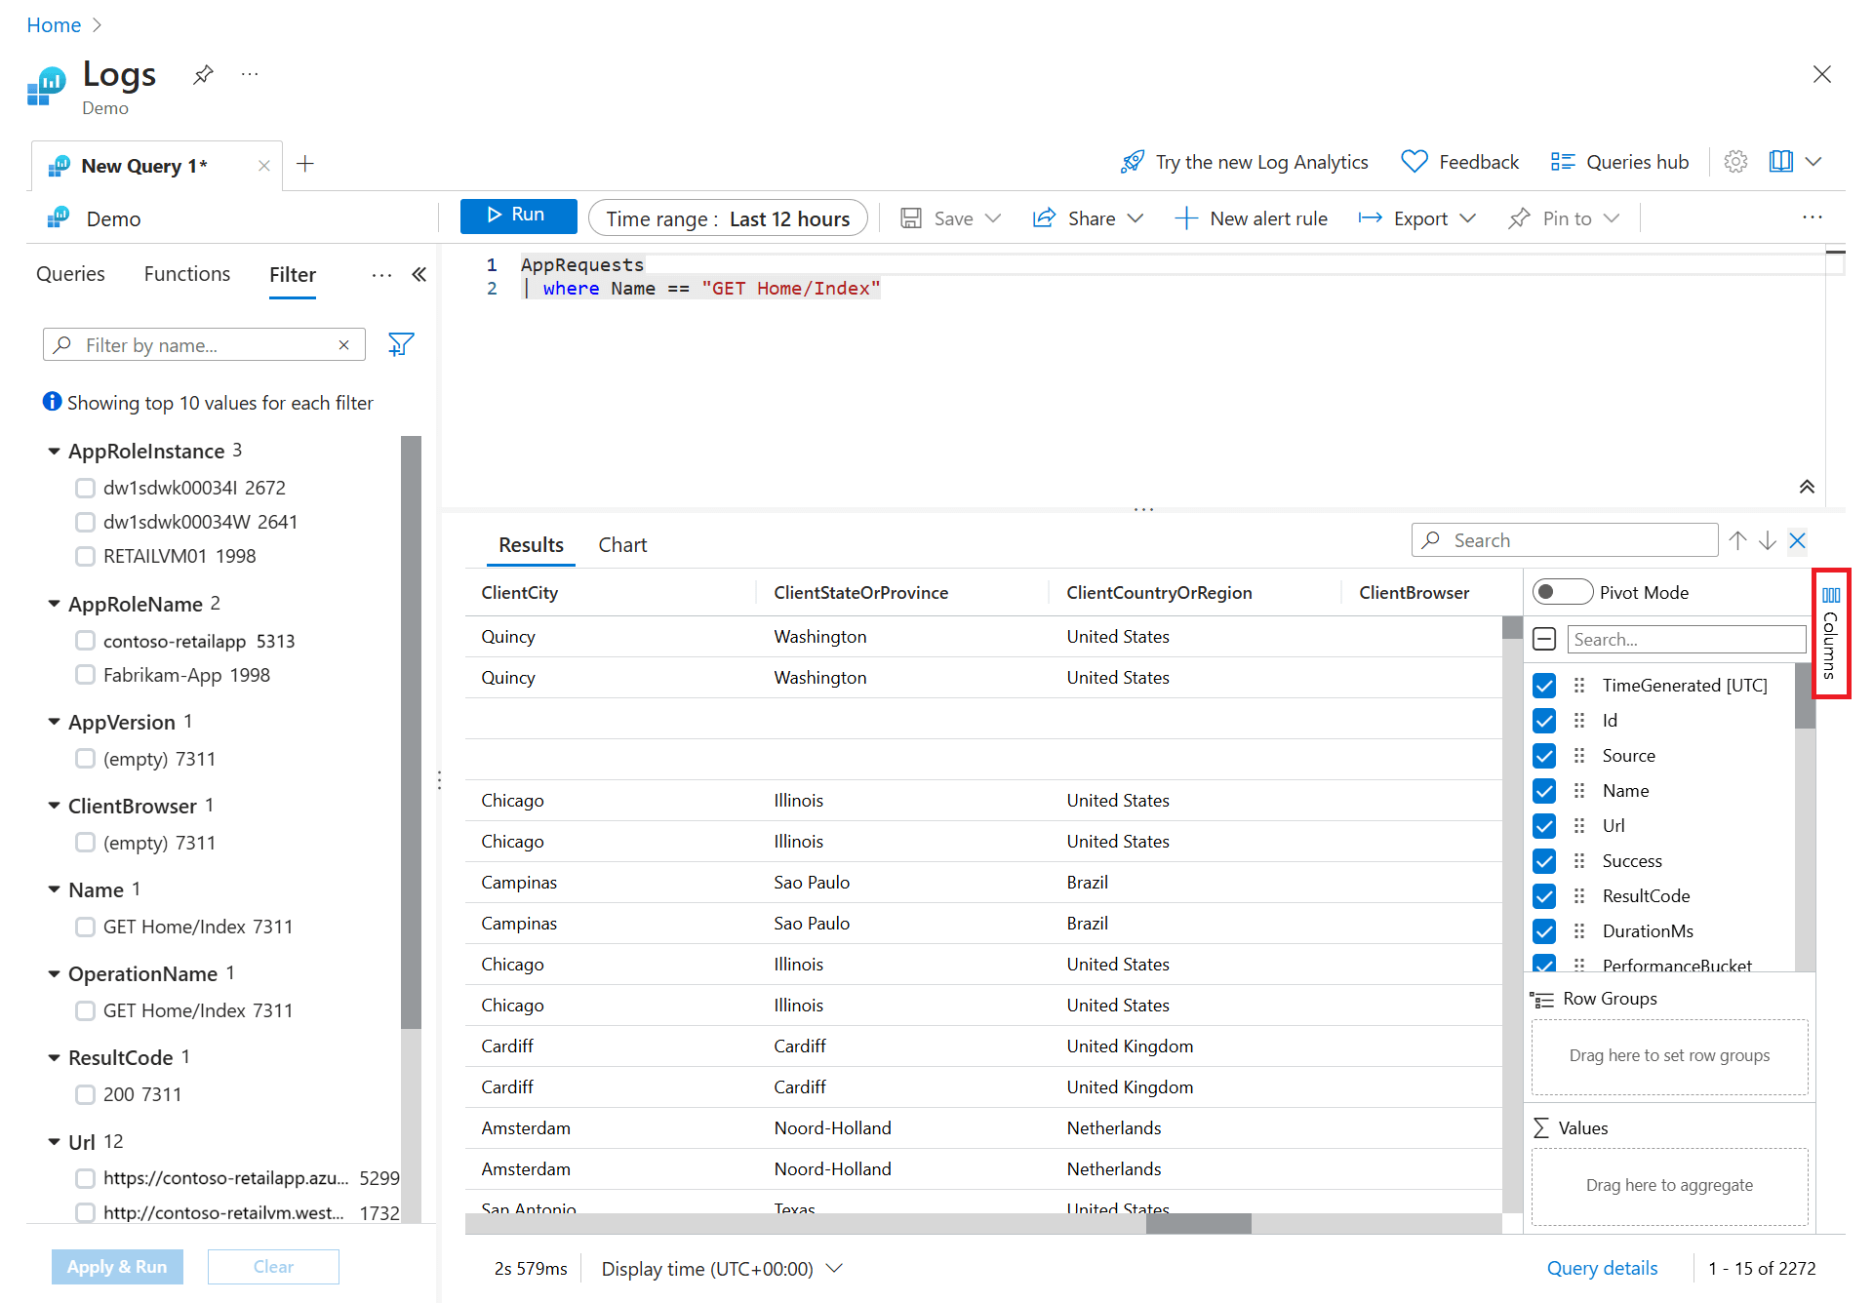Screen dimensions: 1873x1303
Task: Check the RETAILVM01 filter checkbox
Action: 86,556
